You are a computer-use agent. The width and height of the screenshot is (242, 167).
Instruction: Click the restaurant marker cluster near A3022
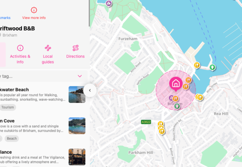(161, 128)
